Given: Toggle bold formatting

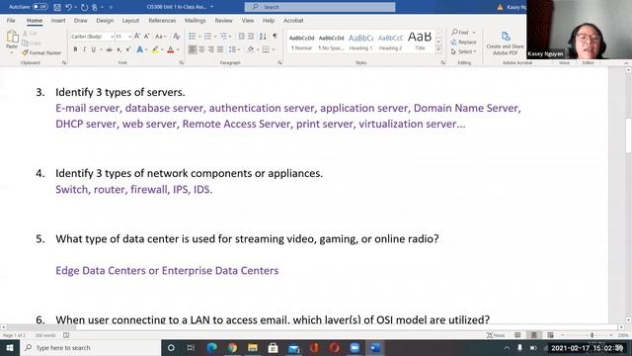Looking at the screenshot, I should tap(75, 49).
